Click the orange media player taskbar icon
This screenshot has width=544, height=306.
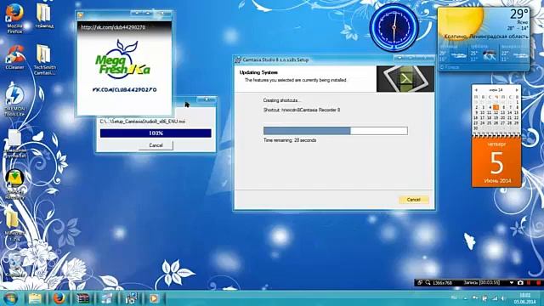[154, 298]
